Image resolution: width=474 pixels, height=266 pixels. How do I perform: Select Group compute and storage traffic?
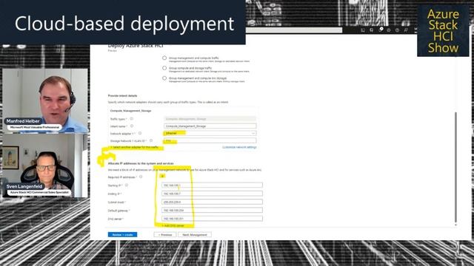164,68
